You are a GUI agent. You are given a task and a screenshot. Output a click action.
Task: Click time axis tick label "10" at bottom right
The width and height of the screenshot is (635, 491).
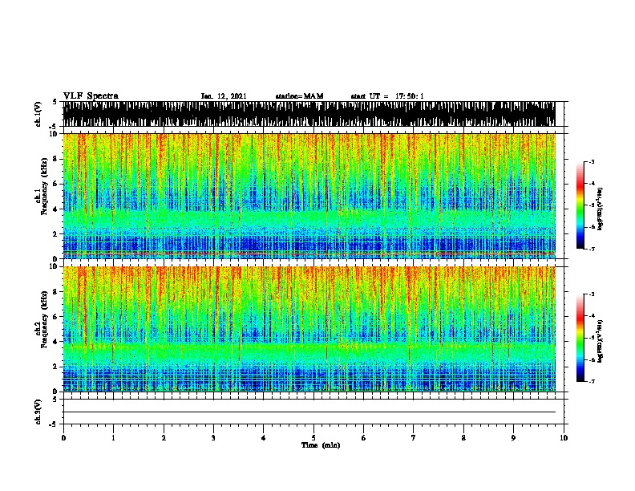[x=564, y=438]
